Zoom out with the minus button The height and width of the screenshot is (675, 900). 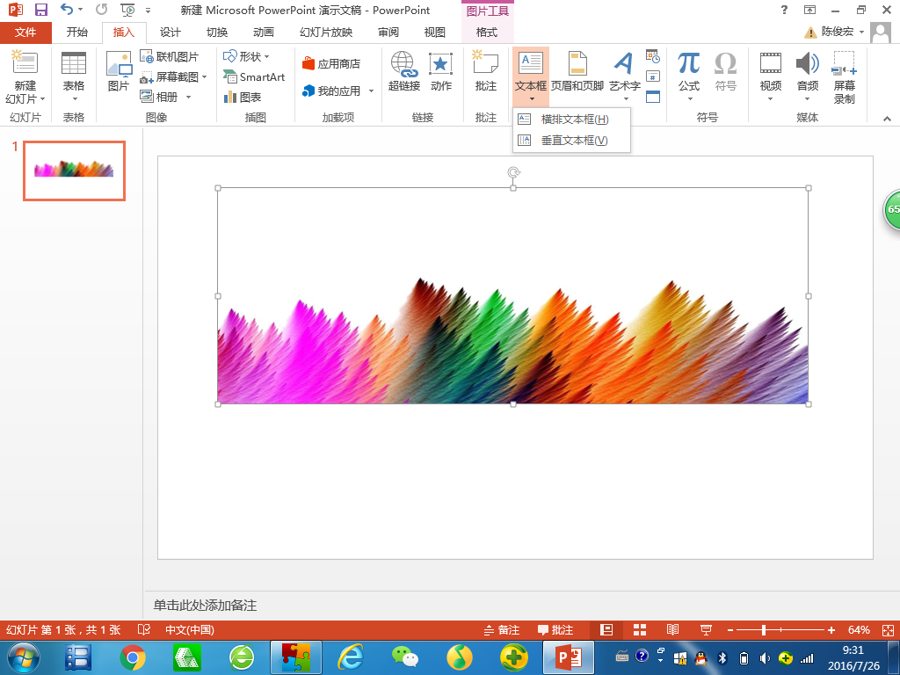(730, 630)
